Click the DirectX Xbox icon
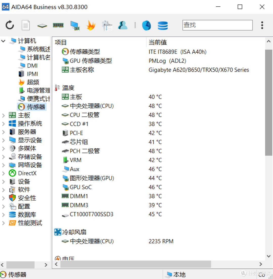The height and width of the screenshot is (279, 273). tap(12, 173)
